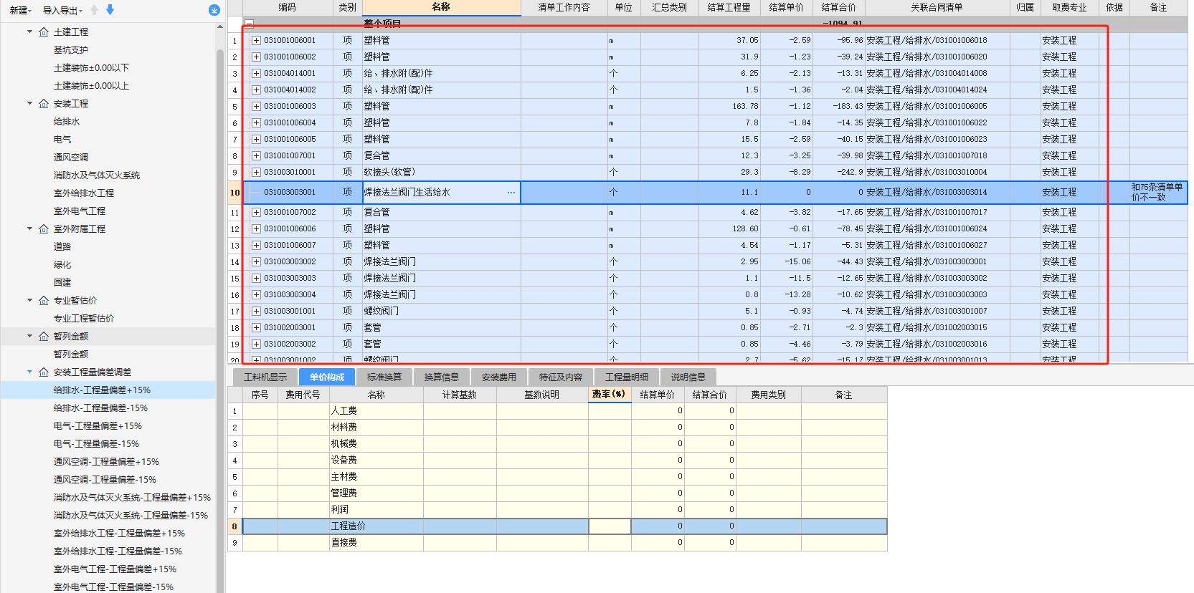Switch to the 单价构成 tab

(x=327, y=377)
